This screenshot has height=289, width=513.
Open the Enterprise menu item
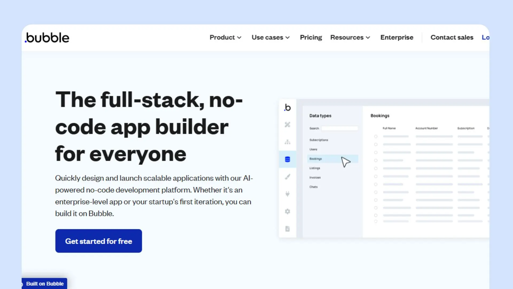(397, 37)
